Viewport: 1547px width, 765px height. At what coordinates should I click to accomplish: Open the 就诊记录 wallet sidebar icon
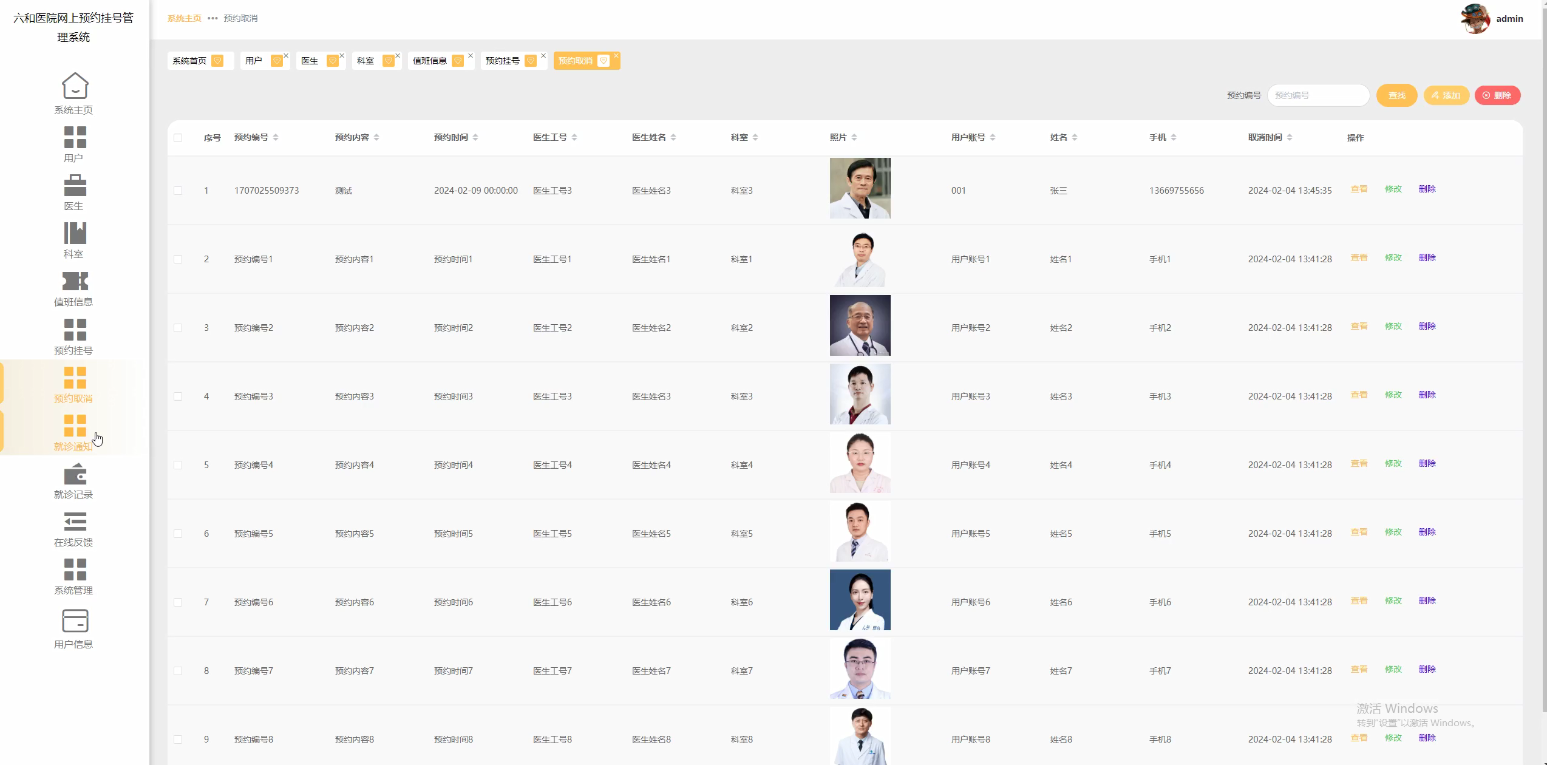(75, 474)
